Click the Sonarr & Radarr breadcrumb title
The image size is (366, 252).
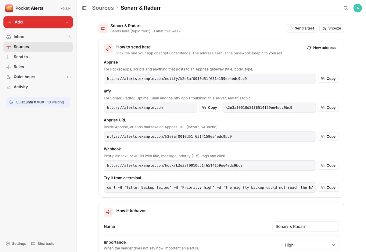[x=141, y=8]
